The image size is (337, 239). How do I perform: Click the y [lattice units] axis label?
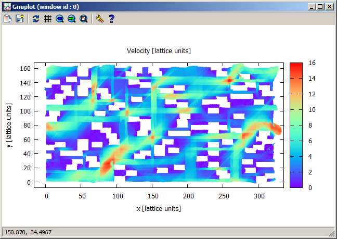(x=10, y=125)
